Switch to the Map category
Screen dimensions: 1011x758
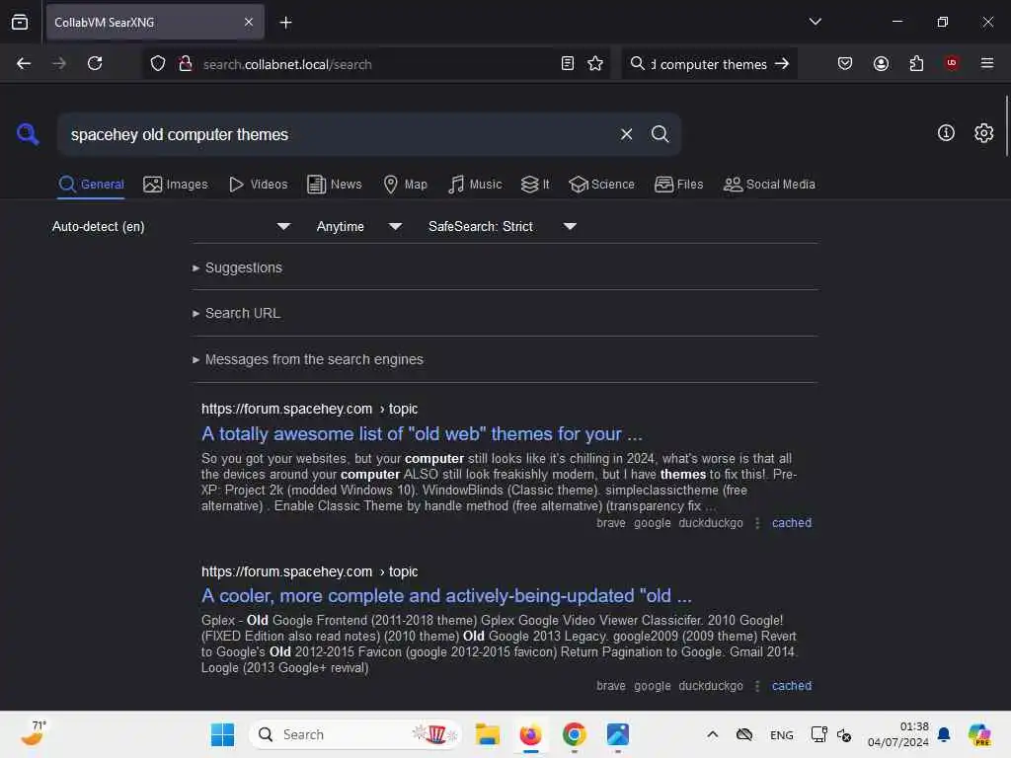pyautogui.click(x=405, y=185)
